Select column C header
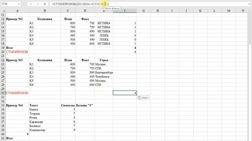252x141 pixels. [68, 11]
